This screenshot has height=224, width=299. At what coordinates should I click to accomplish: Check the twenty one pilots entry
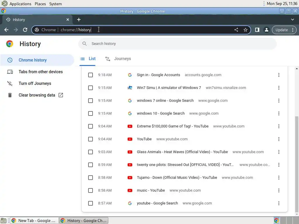coord(91,165)
